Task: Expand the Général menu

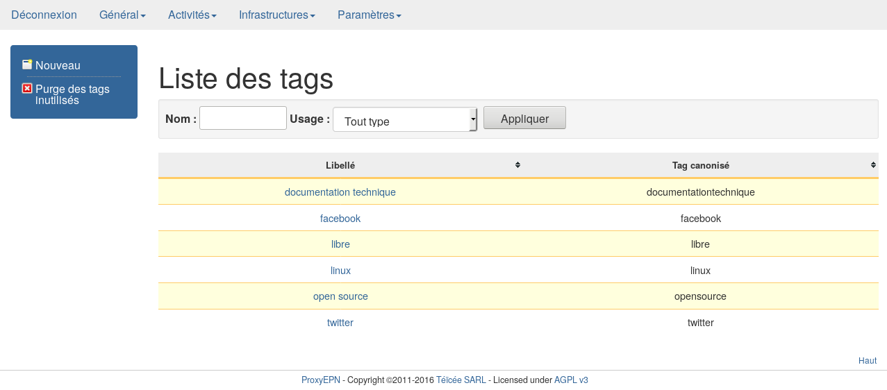Action: click(122, 15)
